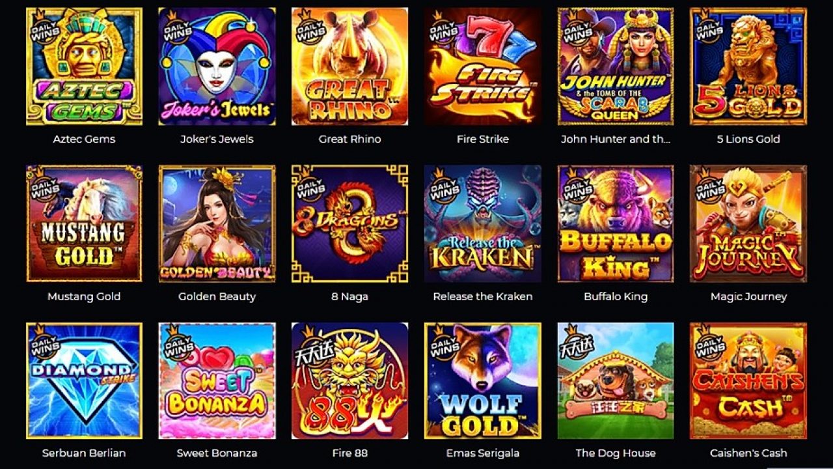Select the Great Rhino game image

349,66
